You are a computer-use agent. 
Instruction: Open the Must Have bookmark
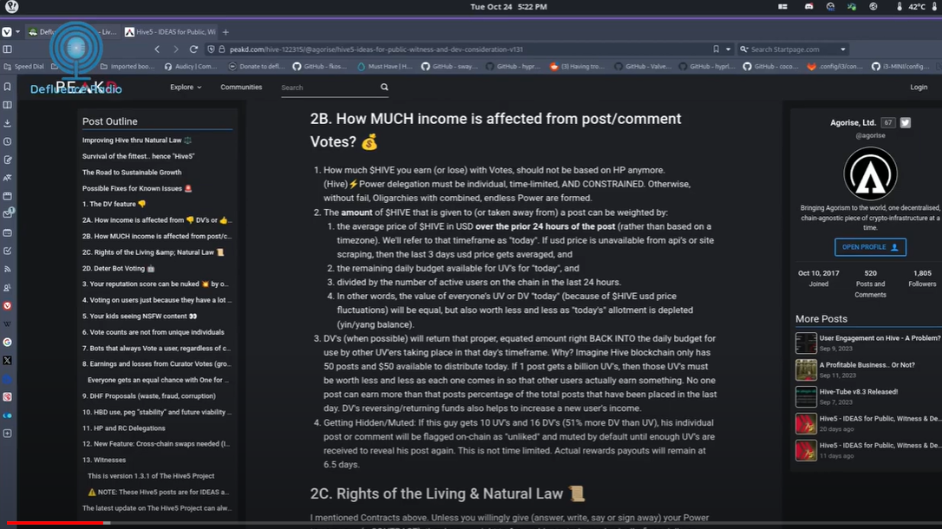pos(384,67)
